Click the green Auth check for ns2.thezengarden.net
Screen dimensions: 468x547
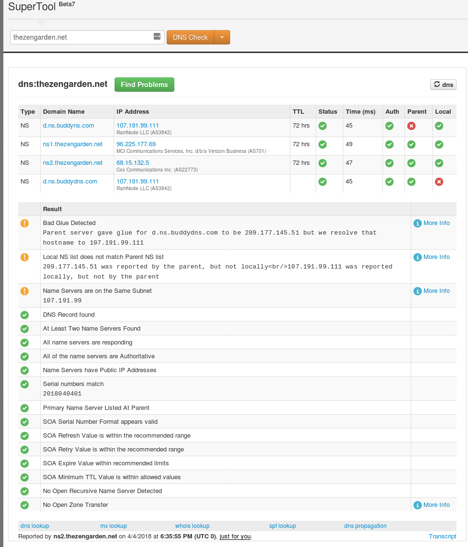[390, 163]
